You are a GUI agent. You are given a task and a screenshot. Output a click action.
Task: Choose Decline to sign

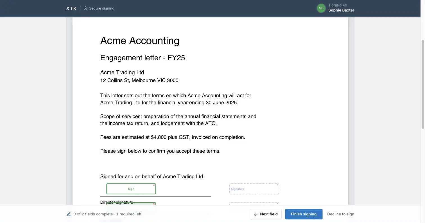click(341, 214)
